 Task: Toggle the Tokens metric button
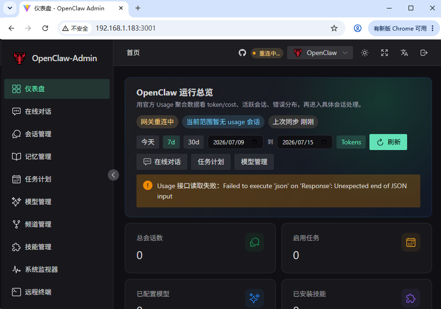click(x=351, y=142)
